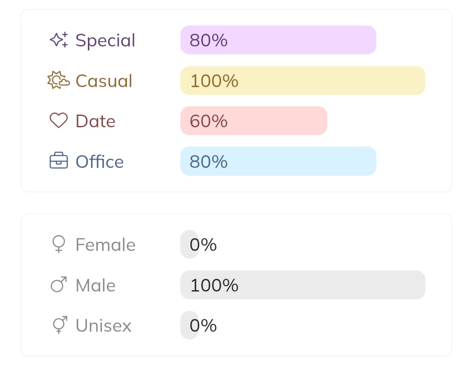
Task: Choose the Date occasion label
Action: pos(95,121)
